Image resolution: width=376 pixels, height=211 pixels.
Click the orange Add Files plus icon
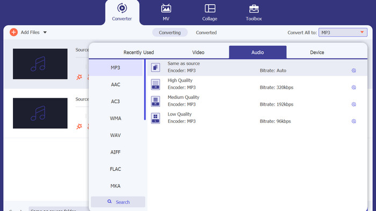coord(13,32)
